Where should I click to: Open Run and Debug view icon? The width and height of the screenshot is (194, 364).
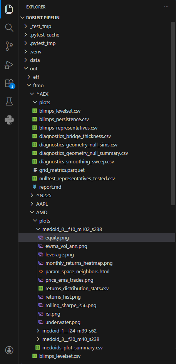point(9,65)
